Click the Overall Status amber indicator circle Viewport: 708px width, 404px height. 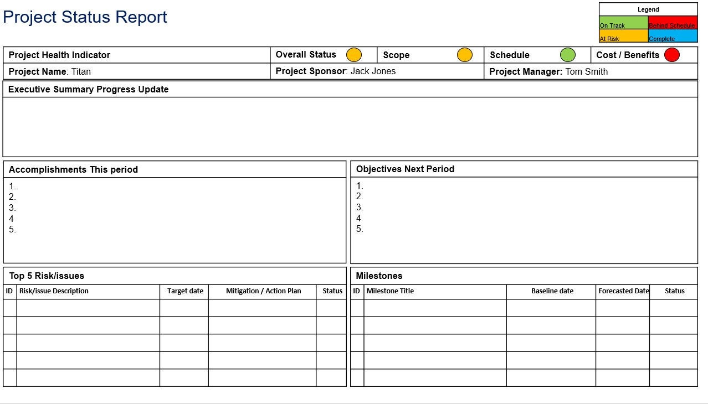tap(354, 55)
